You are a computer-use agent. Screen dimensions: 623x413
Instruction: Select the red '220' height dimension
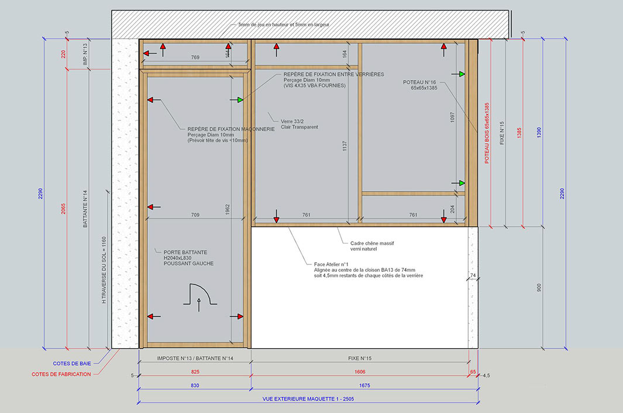pos(64,54)
